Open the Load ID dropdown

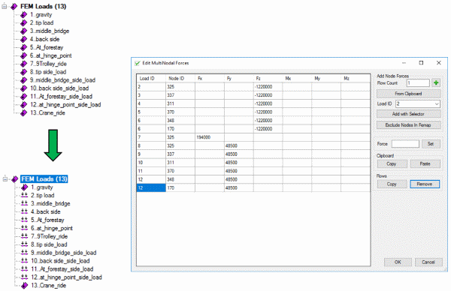click(437, 104)
